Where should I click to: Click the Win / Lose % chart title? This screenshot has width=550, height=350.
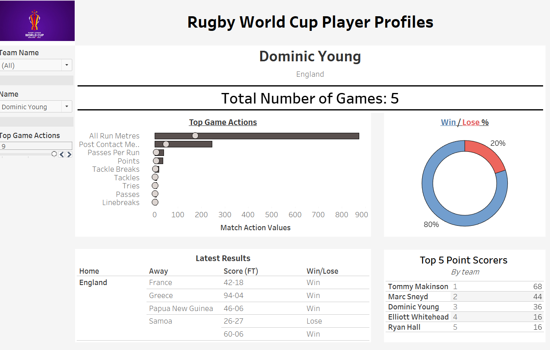(x=464, y=122)
